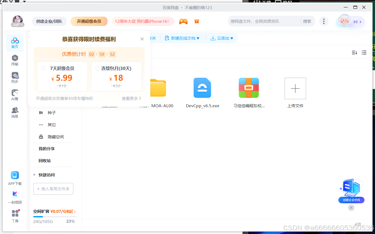The width and height of the screenshot is (375, 234).
Task: Click the 24G/105G storage text
Action: tap(43, 222)
